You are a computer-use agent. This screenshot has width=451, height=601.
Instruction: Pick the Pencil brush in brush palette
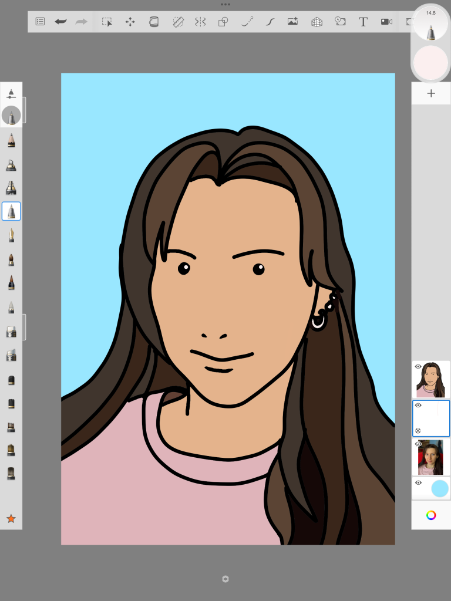(11, 141)
